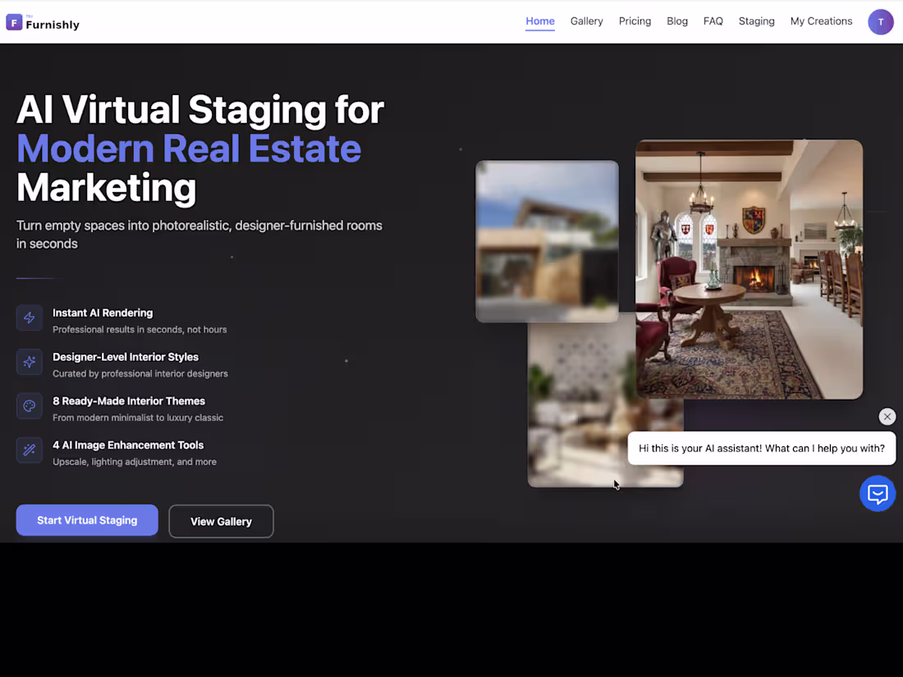Click the View Gallery button

tap(221, 520)
